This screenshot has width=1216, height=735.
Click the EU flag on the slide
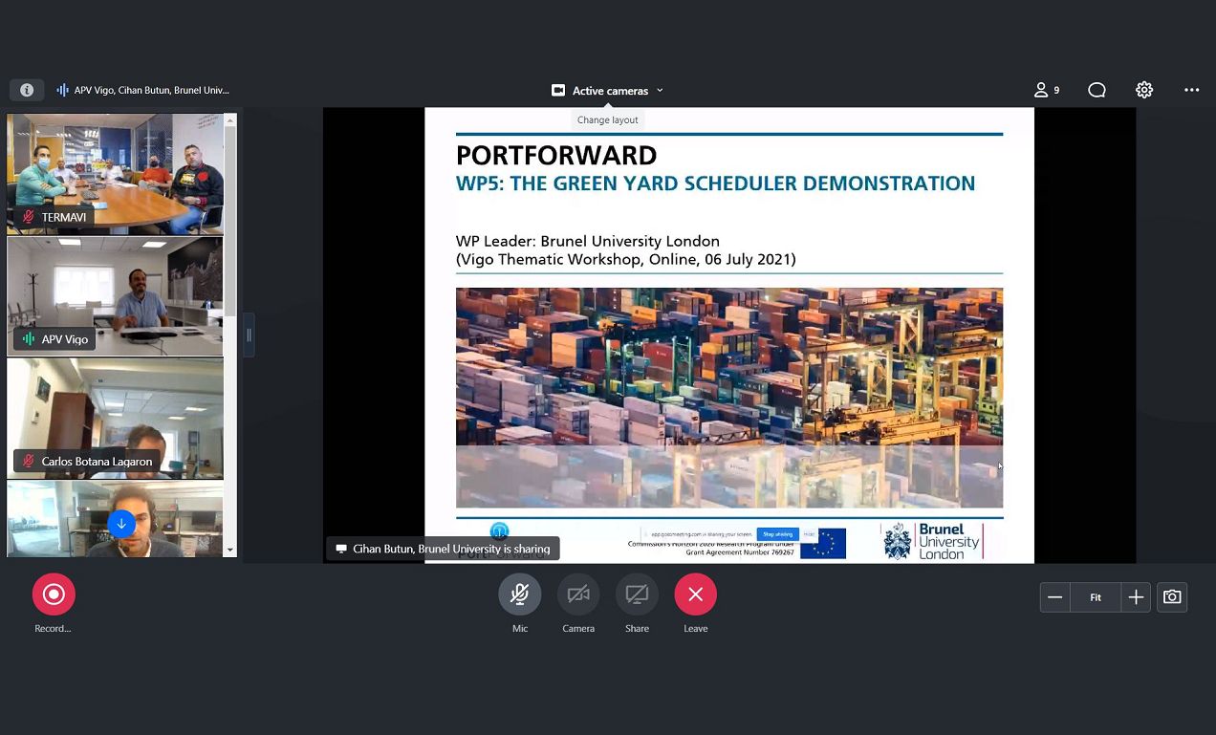click(823, 543)
